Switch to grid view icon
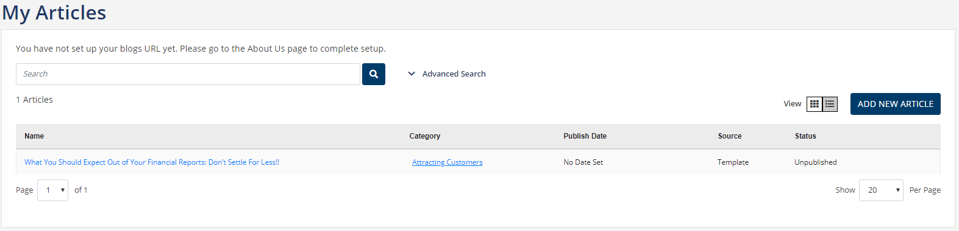The height and width of the screenshot is (231, 959). click(815, 105)
